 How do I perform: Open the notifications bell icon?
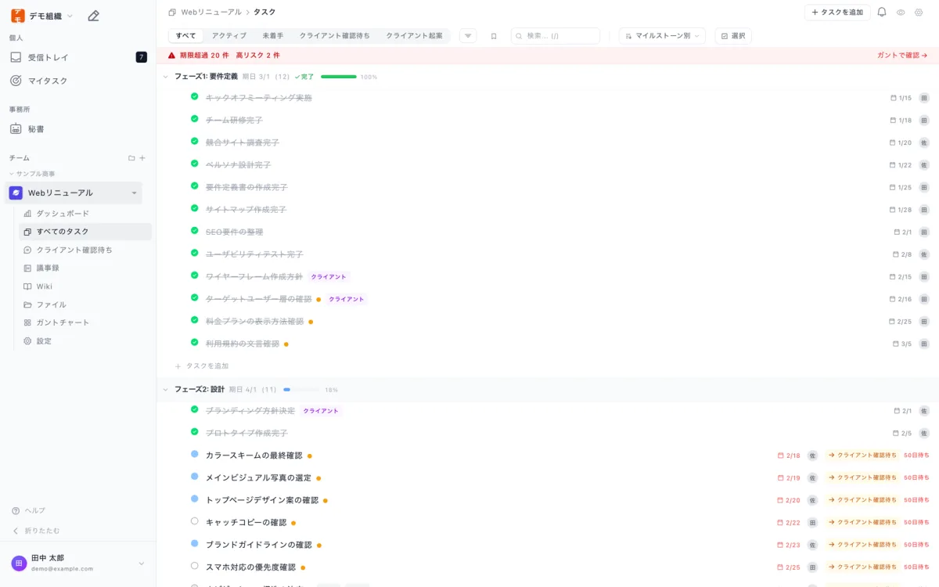pos(882,13)
